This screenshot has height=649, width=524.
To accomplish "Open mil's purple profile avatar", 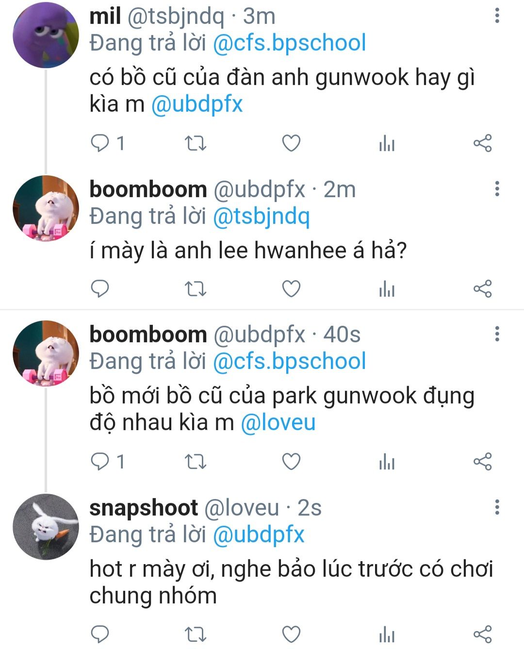I will click(x=46, y=35).
